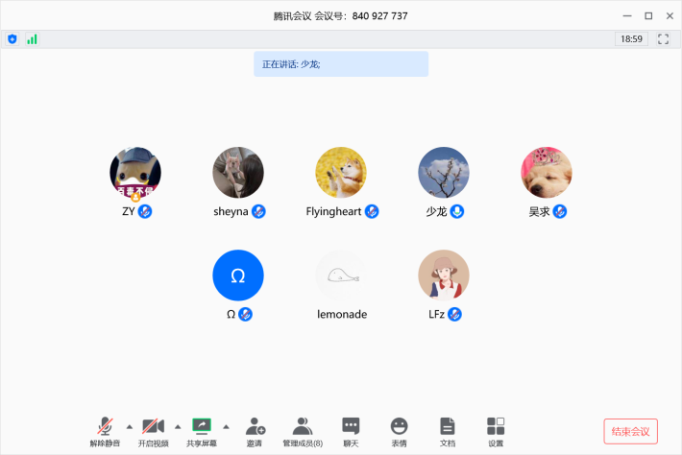The height and width of the screenshot is (455, 682).
Task: Expand the video options arrow beside 开启视频
Action: [x=177, y=425]
